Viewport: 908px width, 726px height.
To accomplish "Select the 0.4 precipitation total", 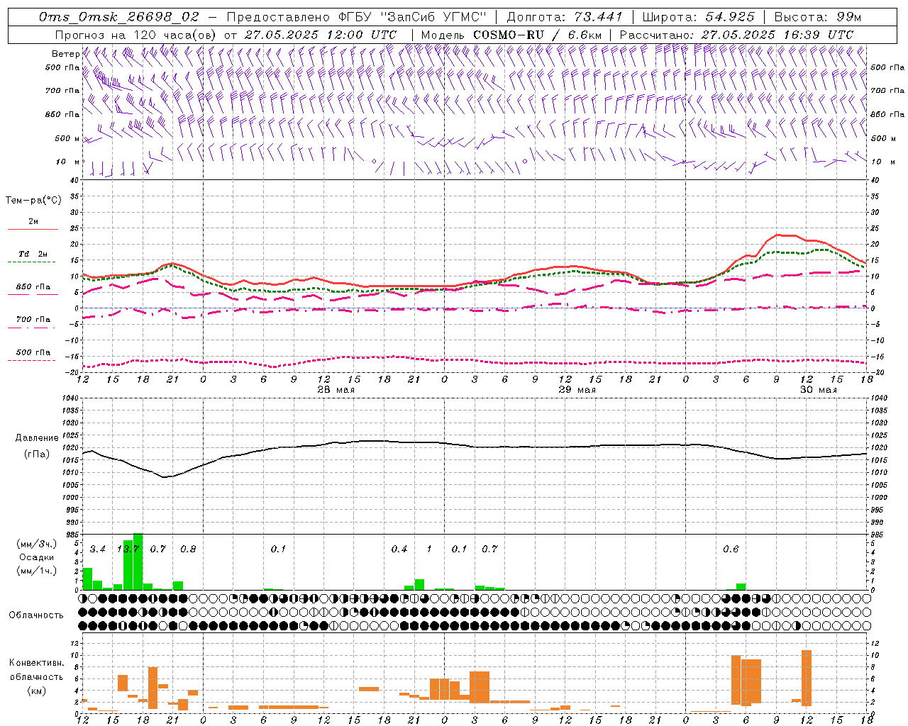I will (x=399, y=549).
